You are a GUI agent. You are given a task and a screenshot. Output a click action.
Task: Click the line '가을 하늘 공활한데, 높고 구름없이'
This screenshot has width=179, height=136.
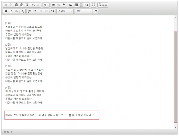(25, 70)
